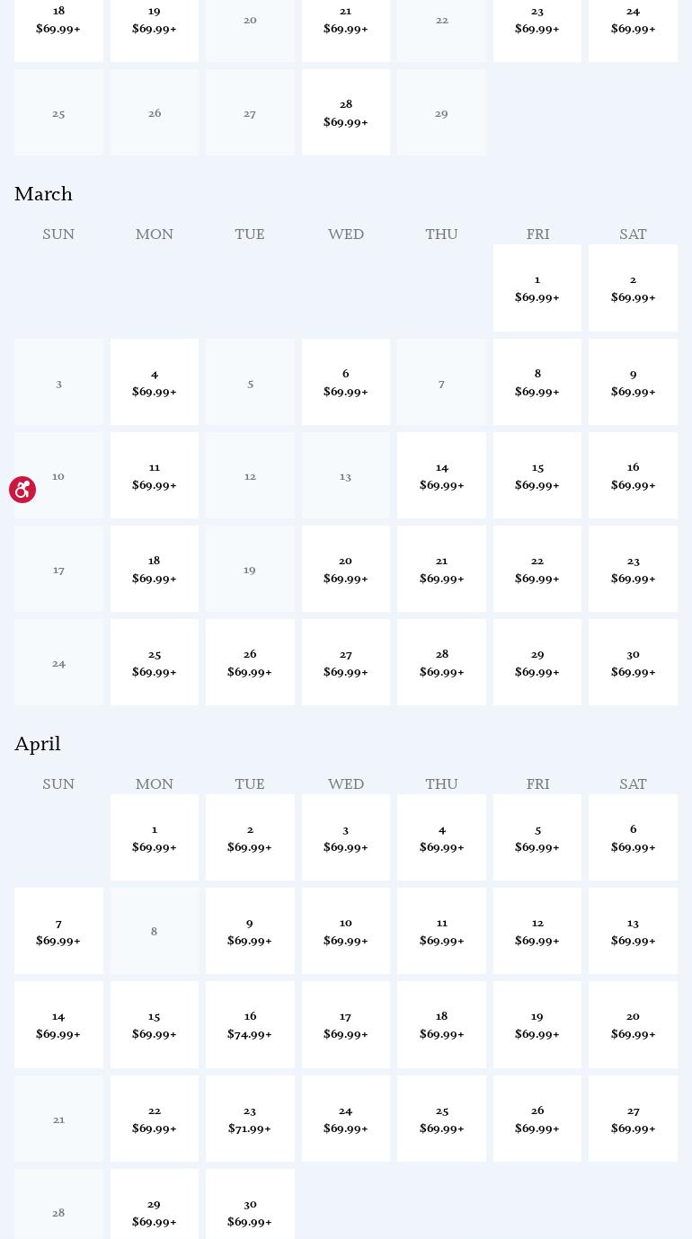Select April 30 date
The width and height of the screenshot is (692, 1239).
click(250, 1212)
